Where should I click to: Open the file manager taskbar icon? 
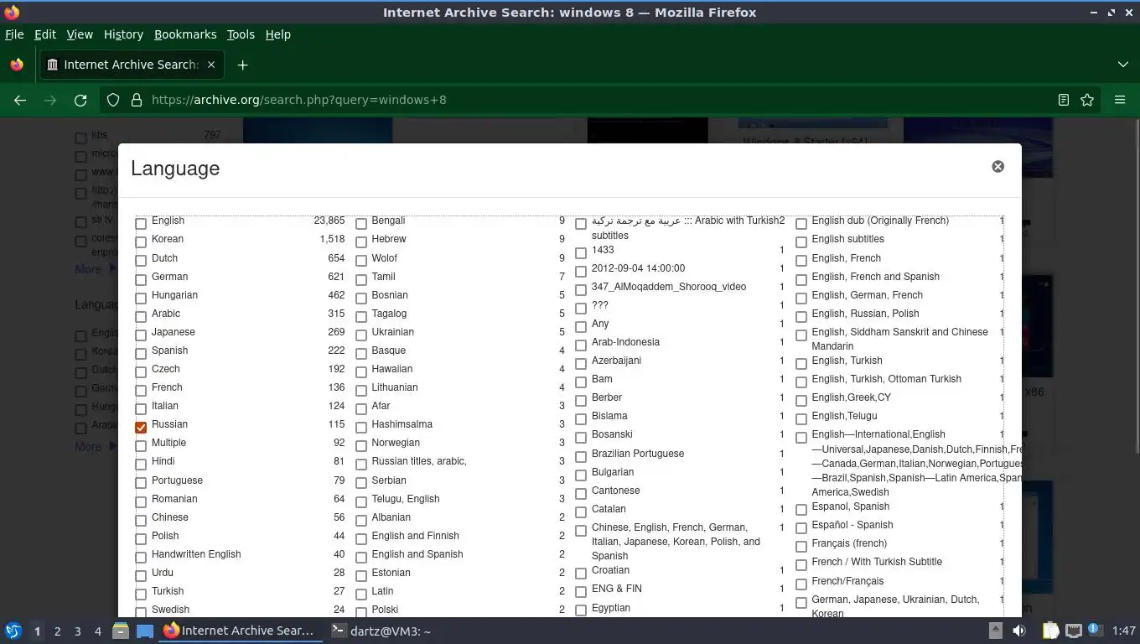(x=121, y=631)
